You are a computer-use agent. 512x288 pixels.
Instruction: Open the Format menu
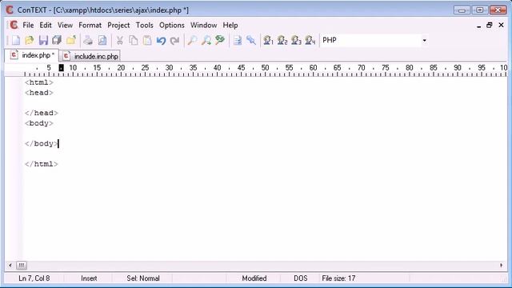90,25
